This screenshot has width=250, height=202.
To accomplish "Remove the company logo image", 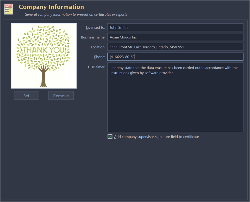I will click(x=61, y=96).
